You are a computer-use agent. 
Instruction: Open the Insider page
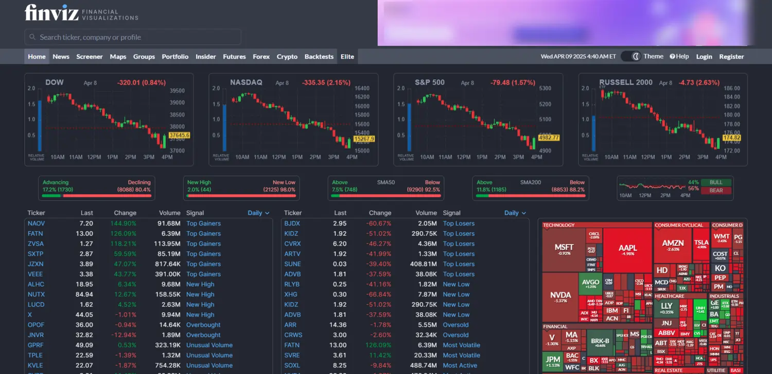pyautogui.click(x=206, y=57)
